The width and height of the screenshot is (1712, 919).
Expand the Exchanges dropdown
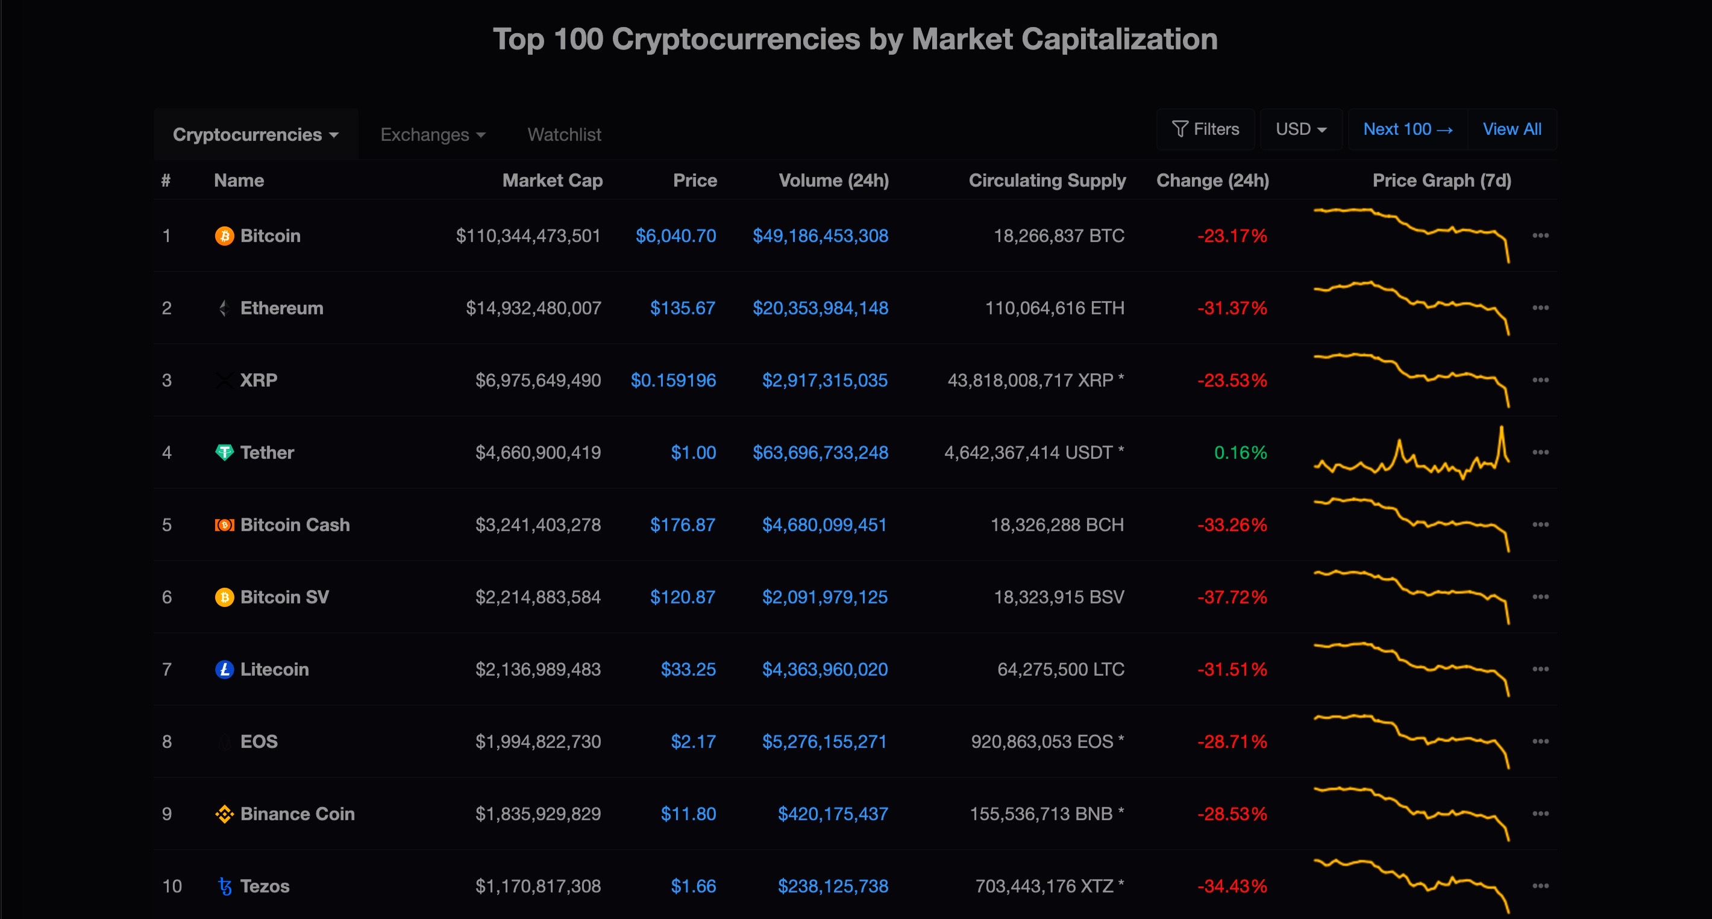point(433,134)
